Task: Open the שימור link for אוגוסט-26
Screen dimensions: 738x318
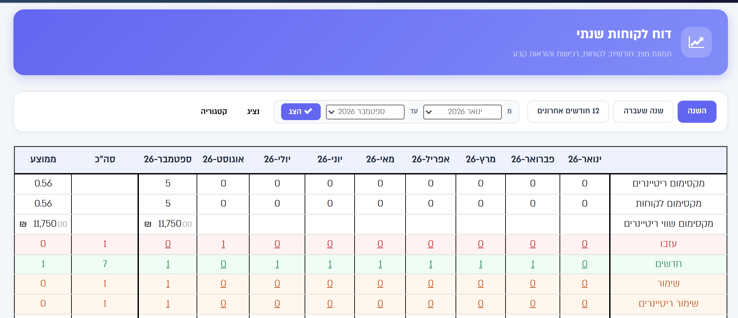Action: (223, 283)
